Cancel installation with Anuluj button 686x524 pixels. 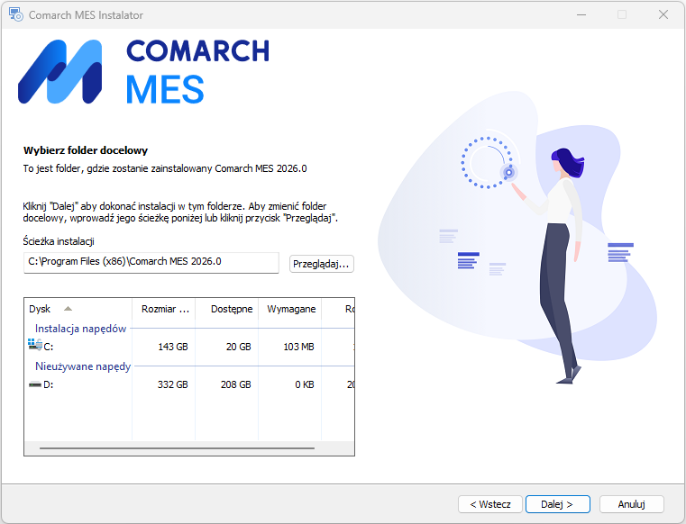[x=631, y=504]
